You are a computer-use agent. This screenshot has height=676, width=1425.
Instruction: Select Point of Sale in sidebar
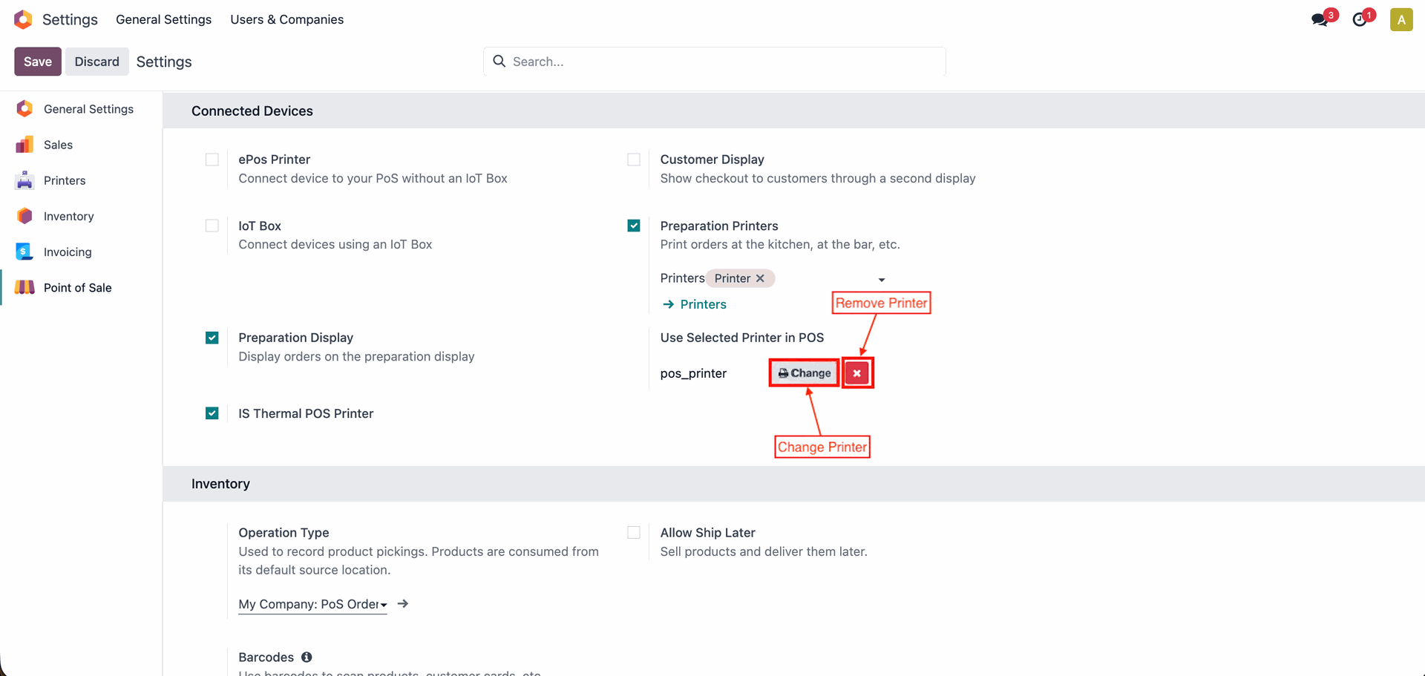pos(77,288)
